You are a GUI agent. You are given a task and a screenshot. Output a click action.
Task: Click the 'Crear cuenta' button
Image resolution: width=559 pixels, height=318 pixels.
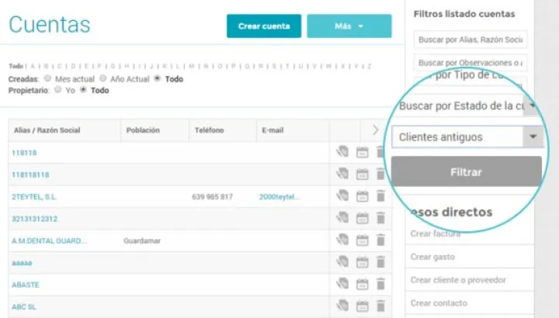coord(264,26)
